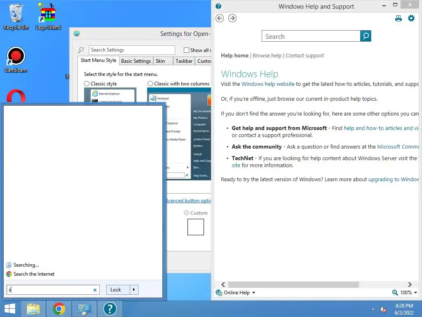Open the Browse help link
This screenshot has height=317, width=422.
267,56
